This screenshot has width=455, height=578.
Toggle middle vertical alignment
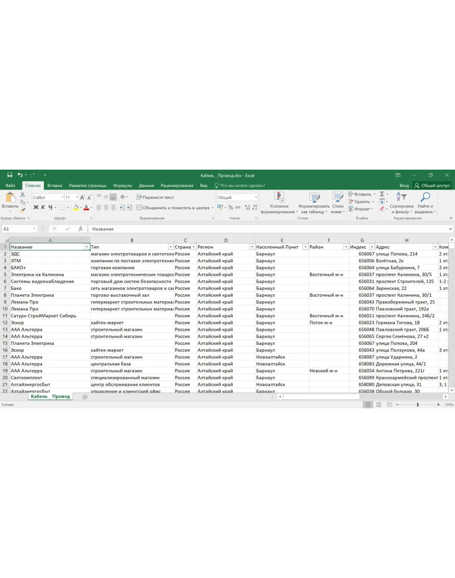pos(105,197)
